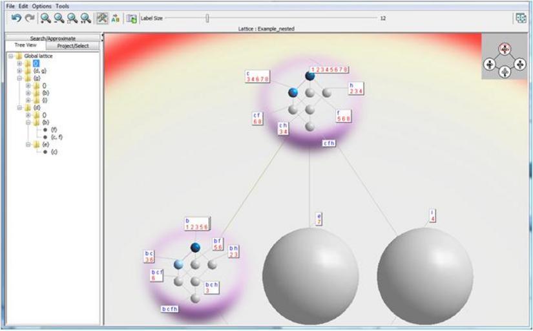The height and width of the screenshot is (331, 533).
Task: Click the Label Size slider handle
Action: 207,18
